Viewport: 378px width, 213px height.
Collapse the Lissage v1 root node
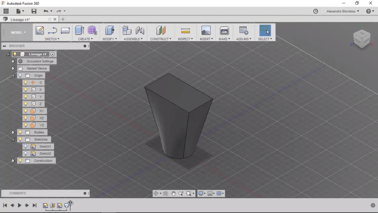[8, 54]
